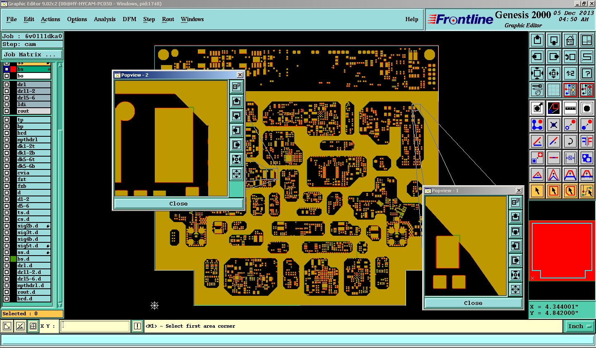Select the layer row named drl1-2.d
Image resolution: width=596 pixels, height=348 pixels.
point(34,272)
